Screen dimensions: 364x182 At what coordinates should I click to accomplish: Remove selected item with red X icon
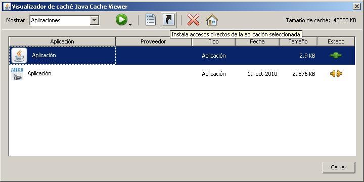coord(193,20)
